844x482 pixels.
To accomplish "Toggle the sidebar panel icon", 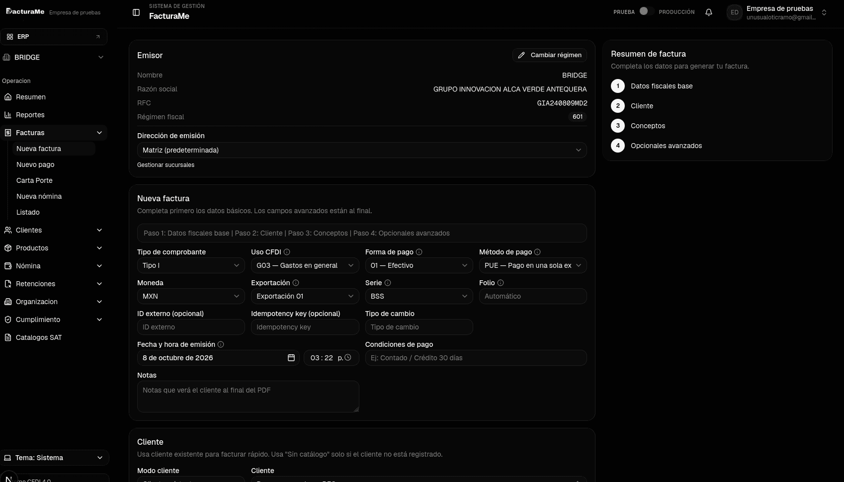I will click(x=136, y=12).
